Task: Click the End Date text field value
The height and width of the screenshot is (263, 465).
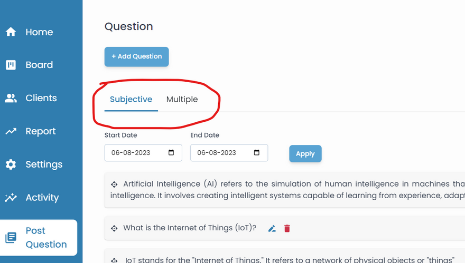Action: 216,153
